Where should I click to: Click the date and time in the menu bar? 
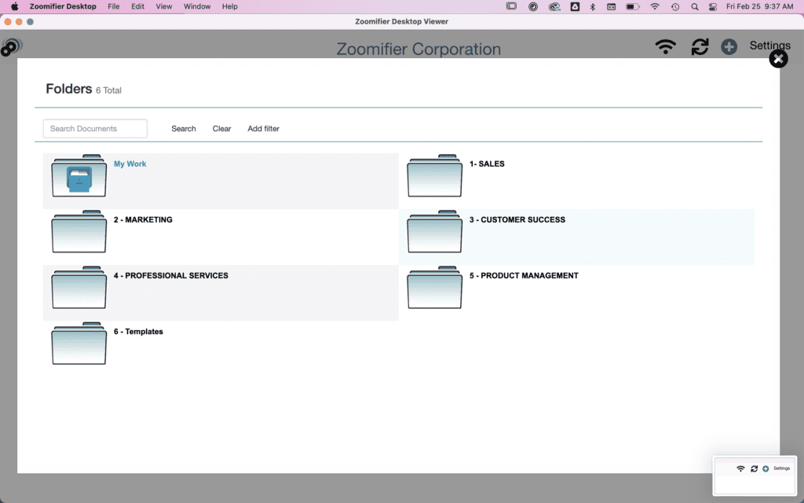pos(759,6)
